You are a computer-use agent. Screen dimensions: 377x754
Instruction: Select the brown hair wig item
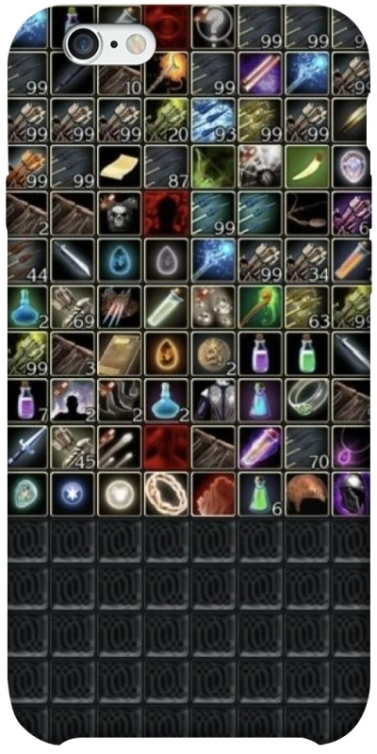click(308, 493)
